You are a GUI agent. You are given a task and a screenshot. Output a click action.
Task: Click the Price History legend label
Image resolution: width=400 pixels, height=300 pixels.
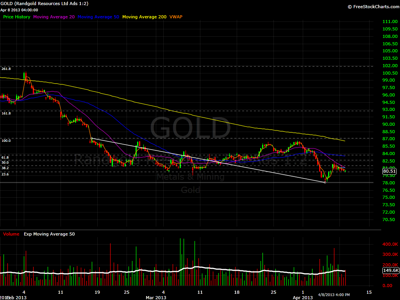16,17
